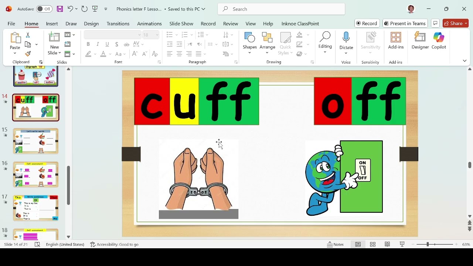The height and width of the screenshot is (266, 473).
Task: Click the Increase Font Size icon
Action: (x=135, y=54)
